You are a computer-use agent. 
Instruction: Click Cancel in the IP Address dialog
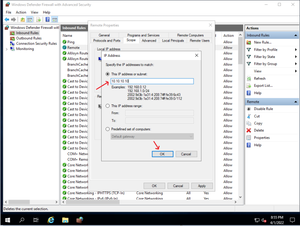pos(186,154)
